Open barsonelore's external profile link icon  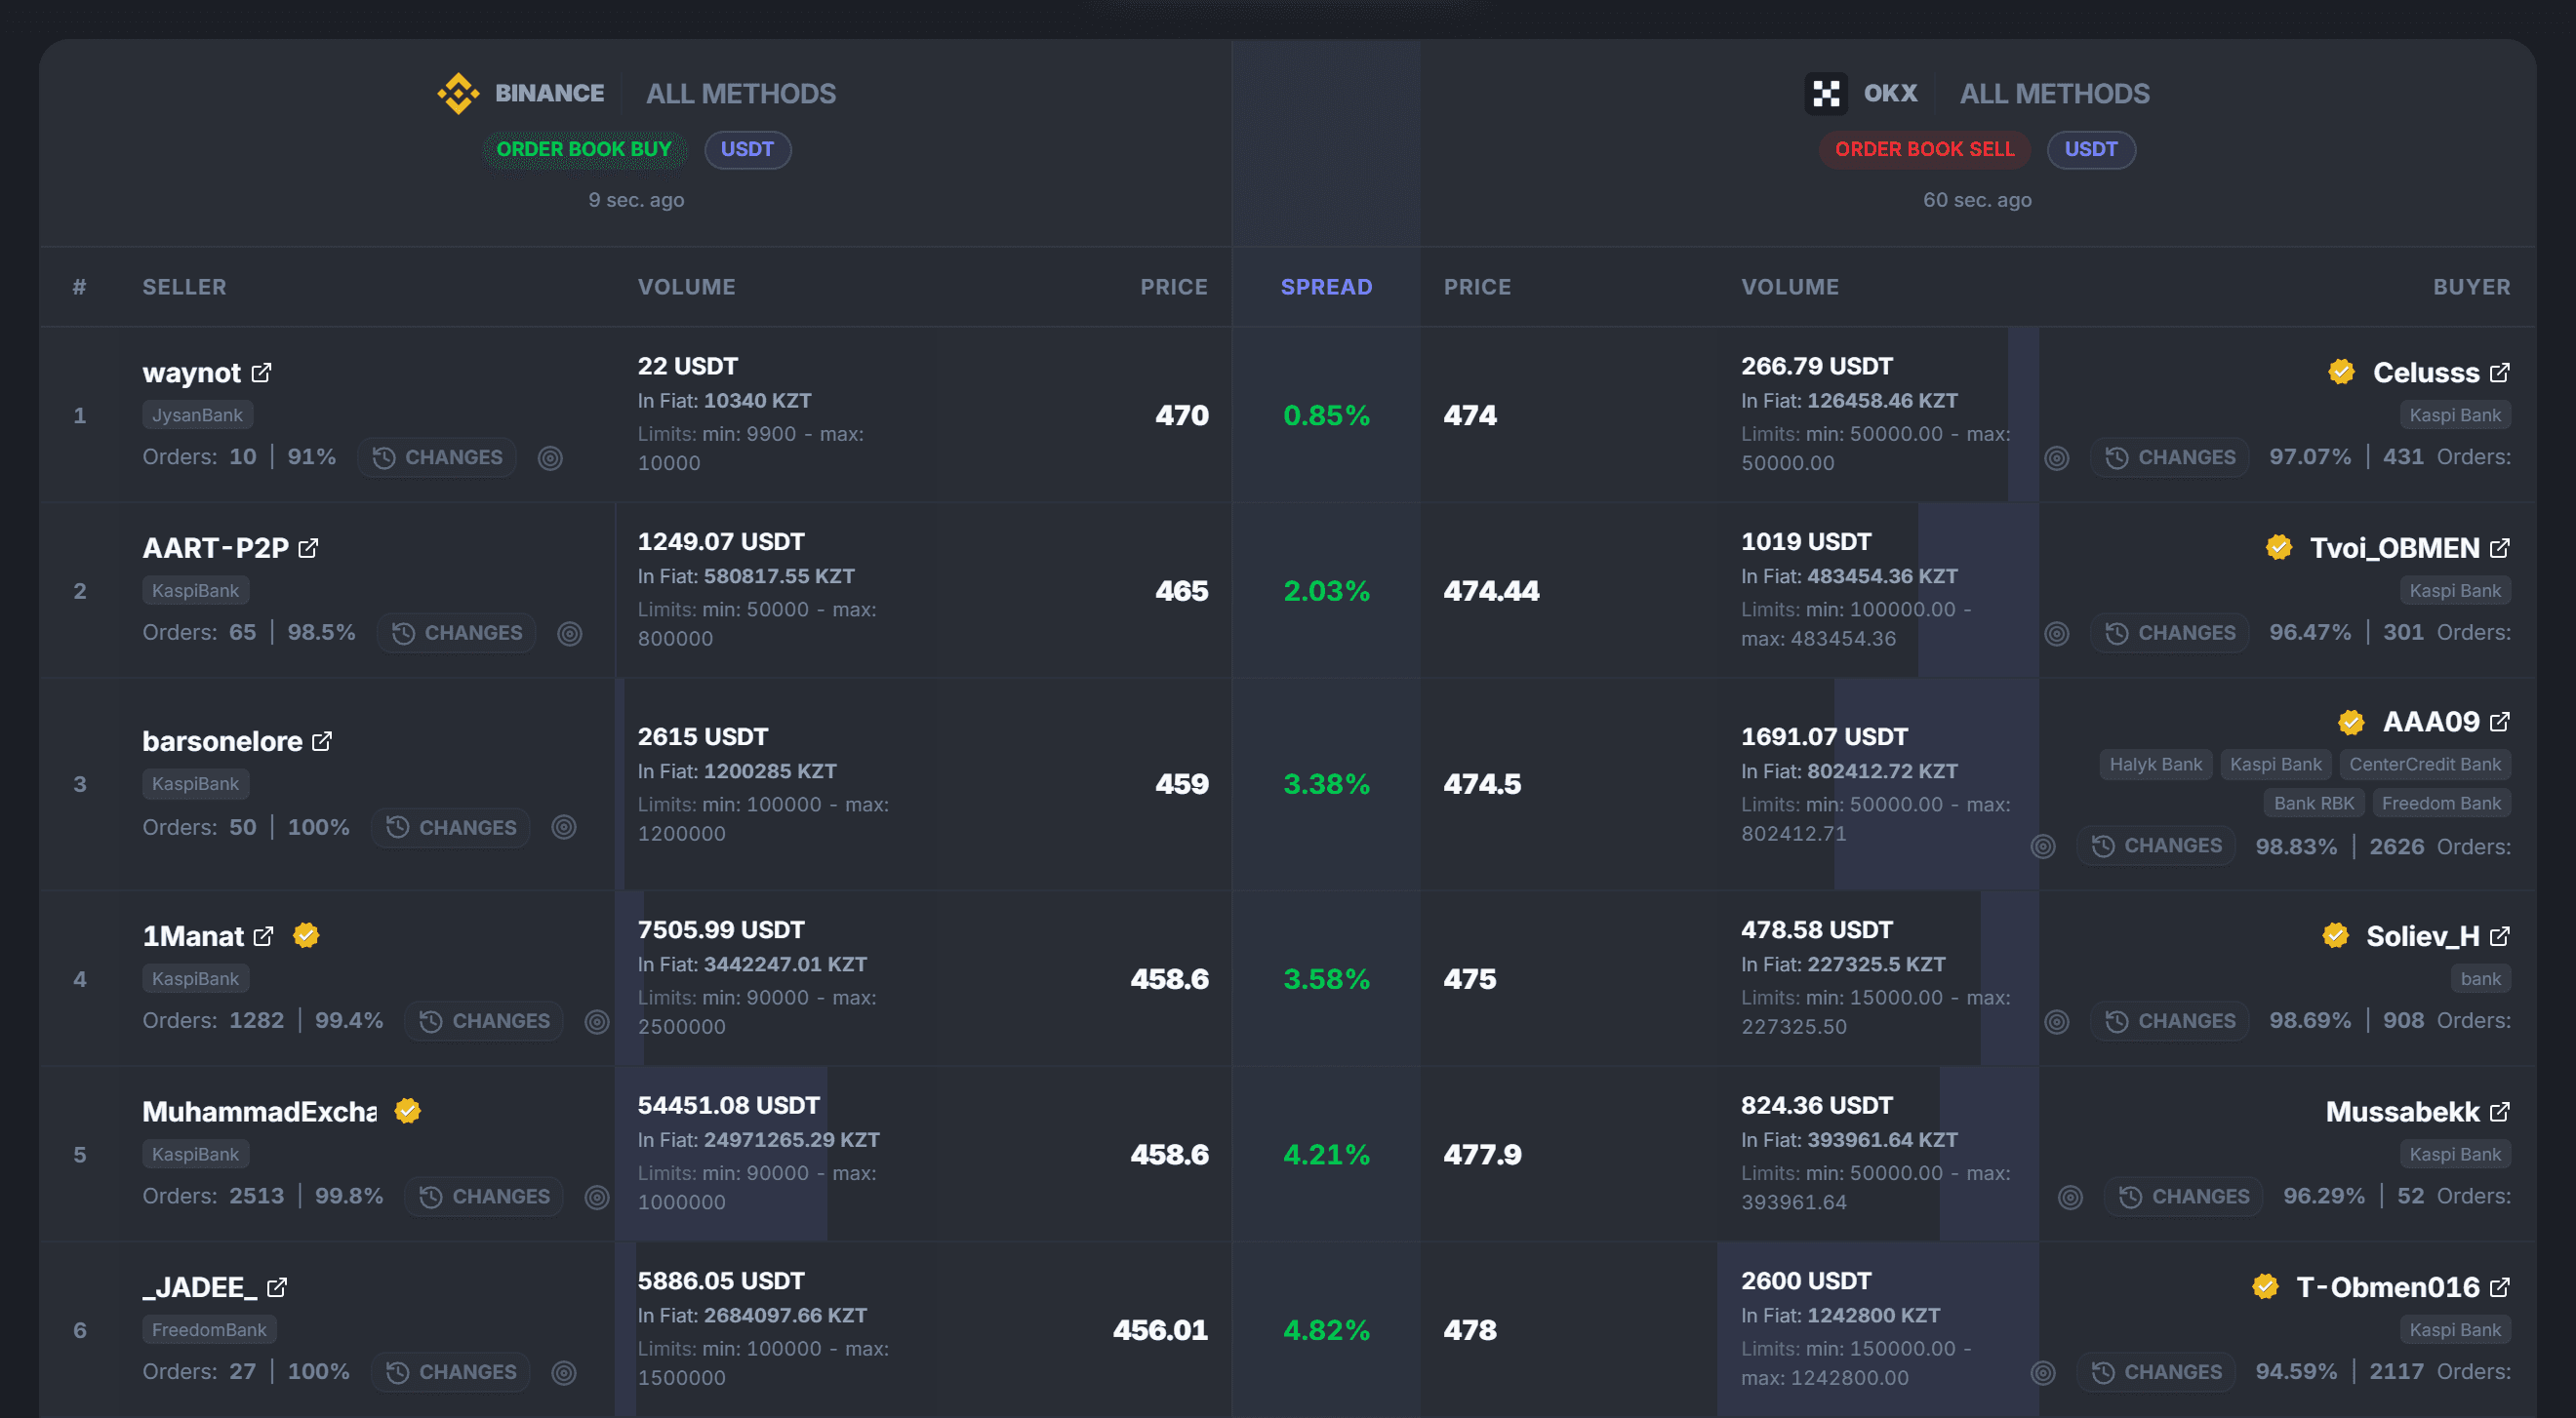(x=322, y=741)
